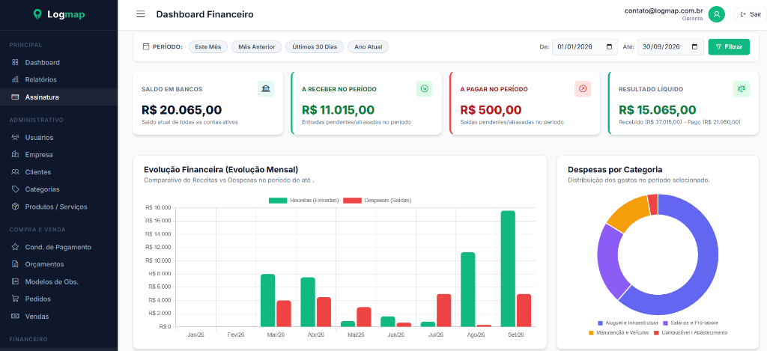Click the Relatórios chart icon in sidebar

[15, 79]
